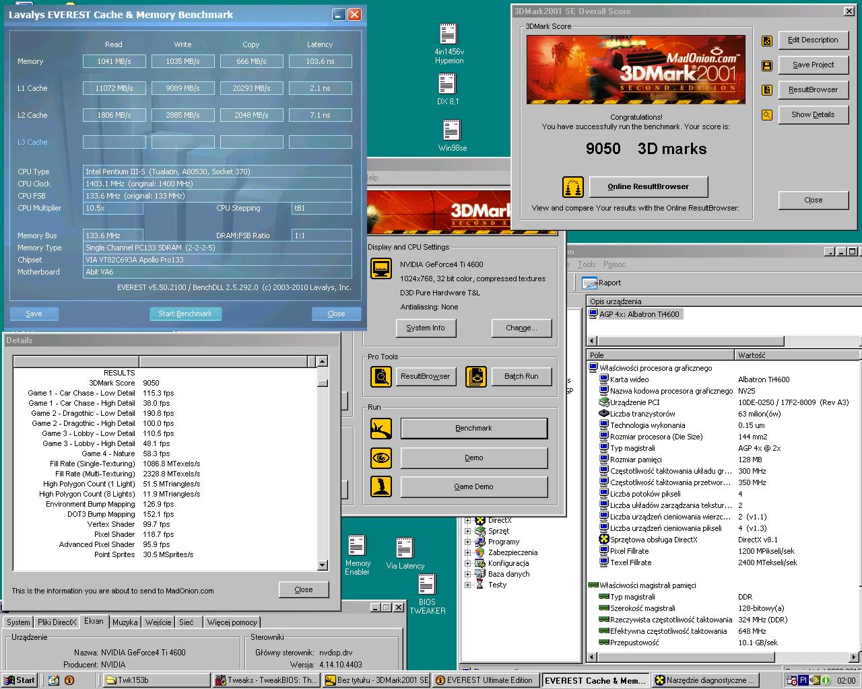862x689 pixels.
Task: Click the Game Demo joystick icon
Action: [x=381, y=486]
